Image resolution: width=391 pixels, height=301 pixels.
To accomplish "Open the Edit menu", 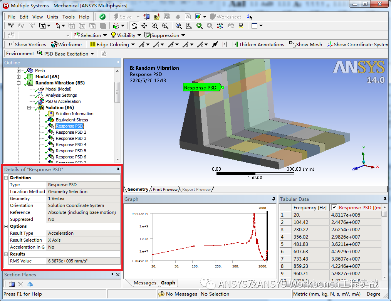I will tap(23, 17).
